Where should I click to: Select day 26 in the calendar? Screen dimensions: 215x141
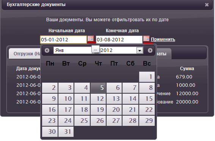tap(98, 121)
